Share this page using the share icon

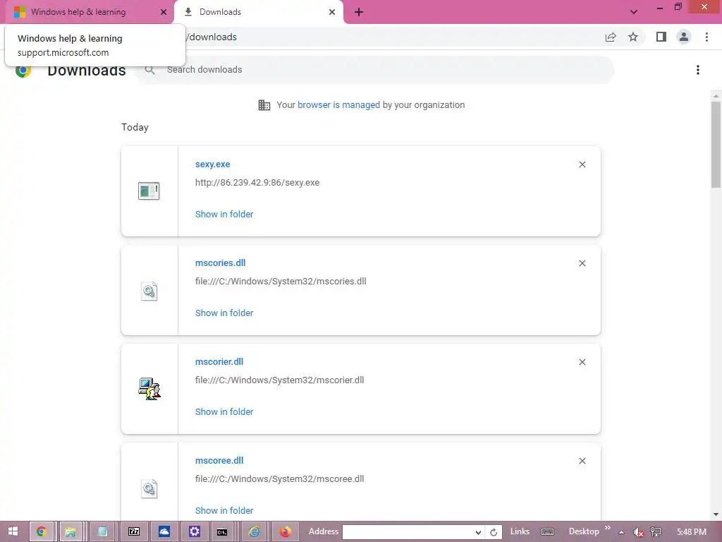[x=611, y=37]
